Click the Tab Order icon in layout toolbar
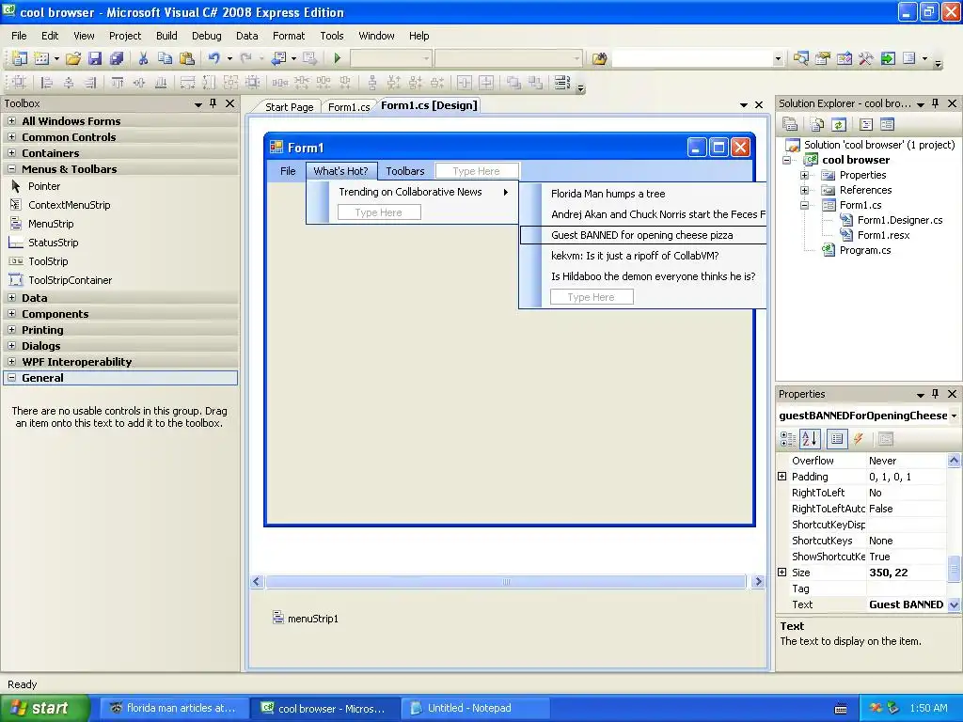Screen dimensions: 963x722 562,82
